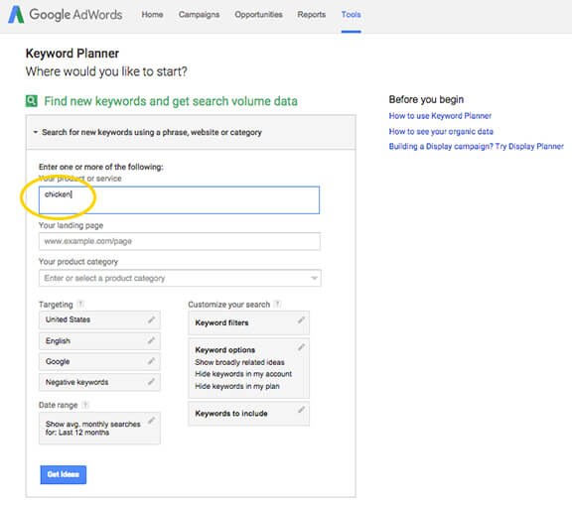
Task: Select the Tools tab
Action: (x=351, y=15)
